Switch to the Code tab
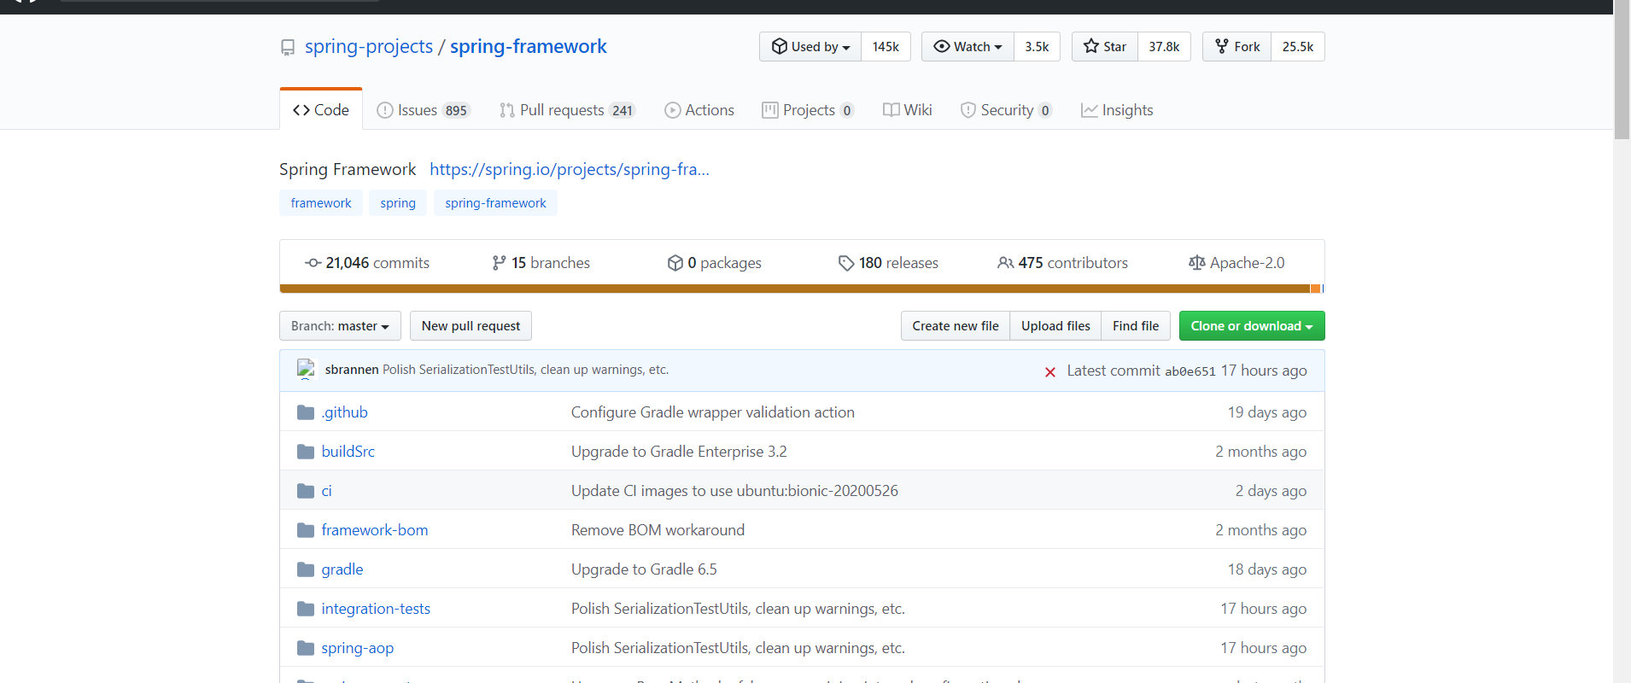This screenshot has height=683, width=1631. (321, 110)
